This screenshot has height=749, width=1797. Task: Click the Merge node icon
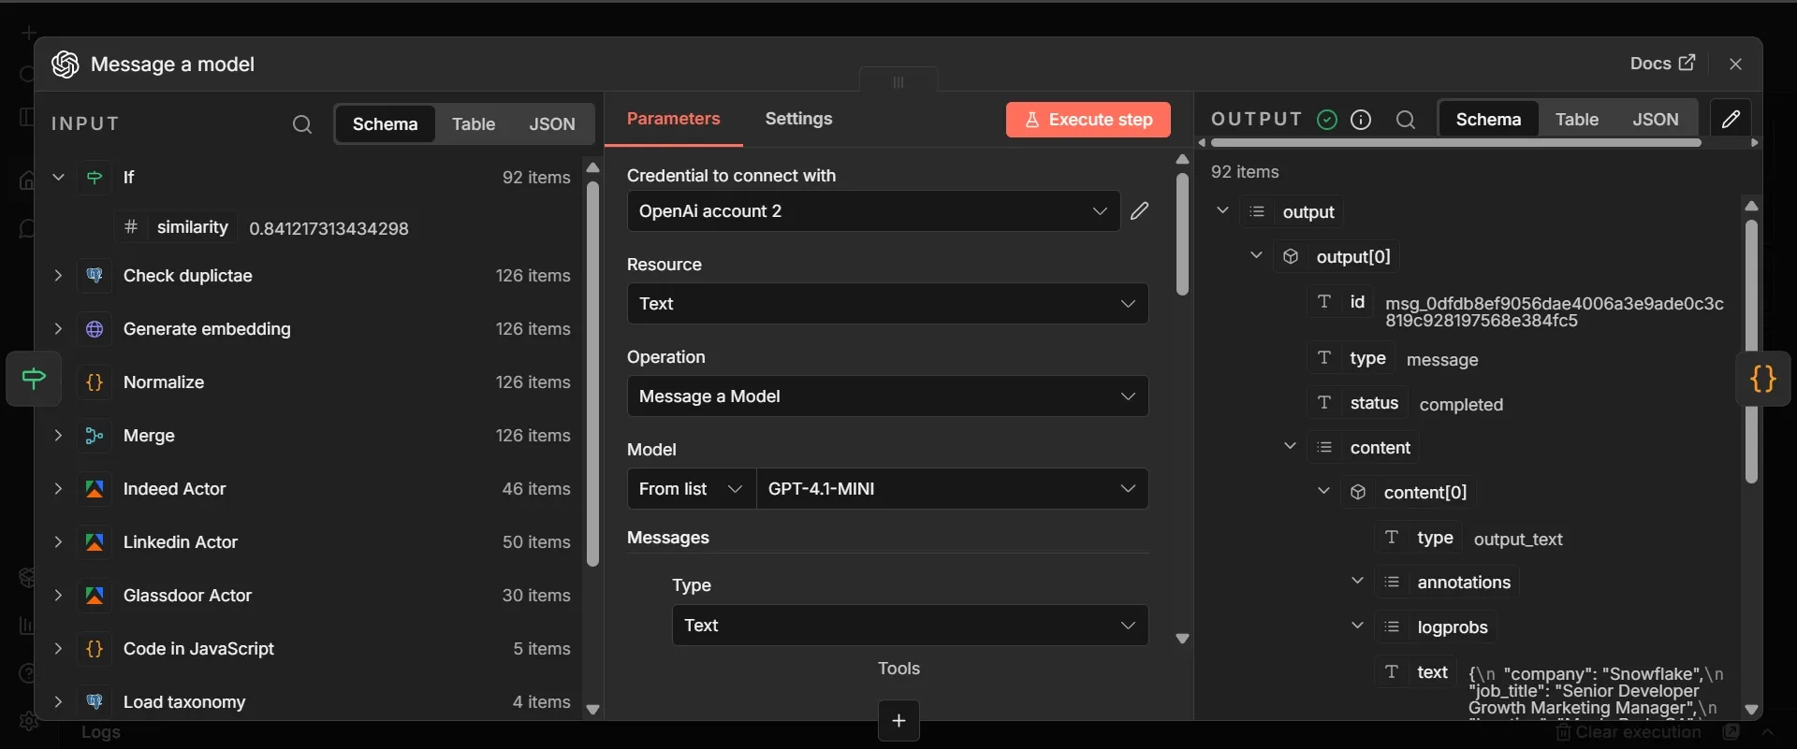click(95, 436)
